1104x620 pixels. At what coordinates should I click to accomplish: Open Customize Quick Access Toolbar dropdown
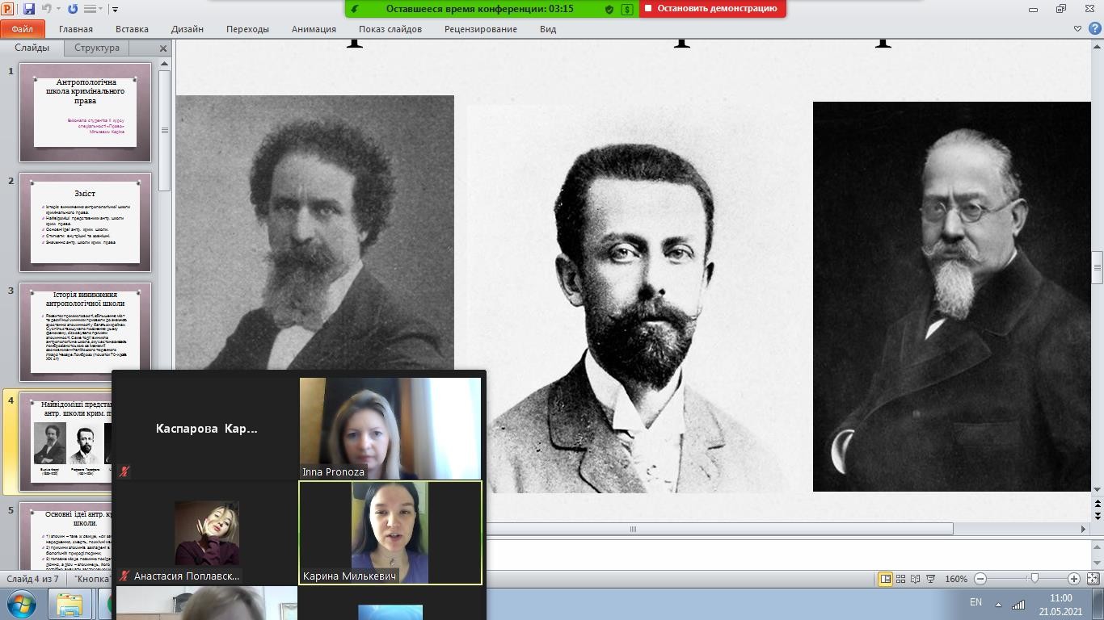[x=115, y=9]
